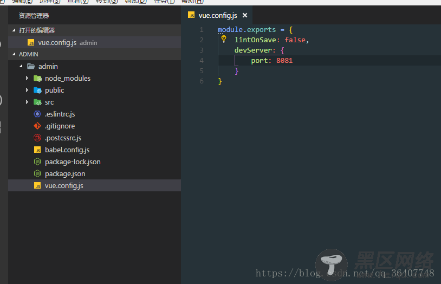The width and height of the screenshot is (441, 284).
Task: Collapse the open editors section
Action: coord(14,30)
